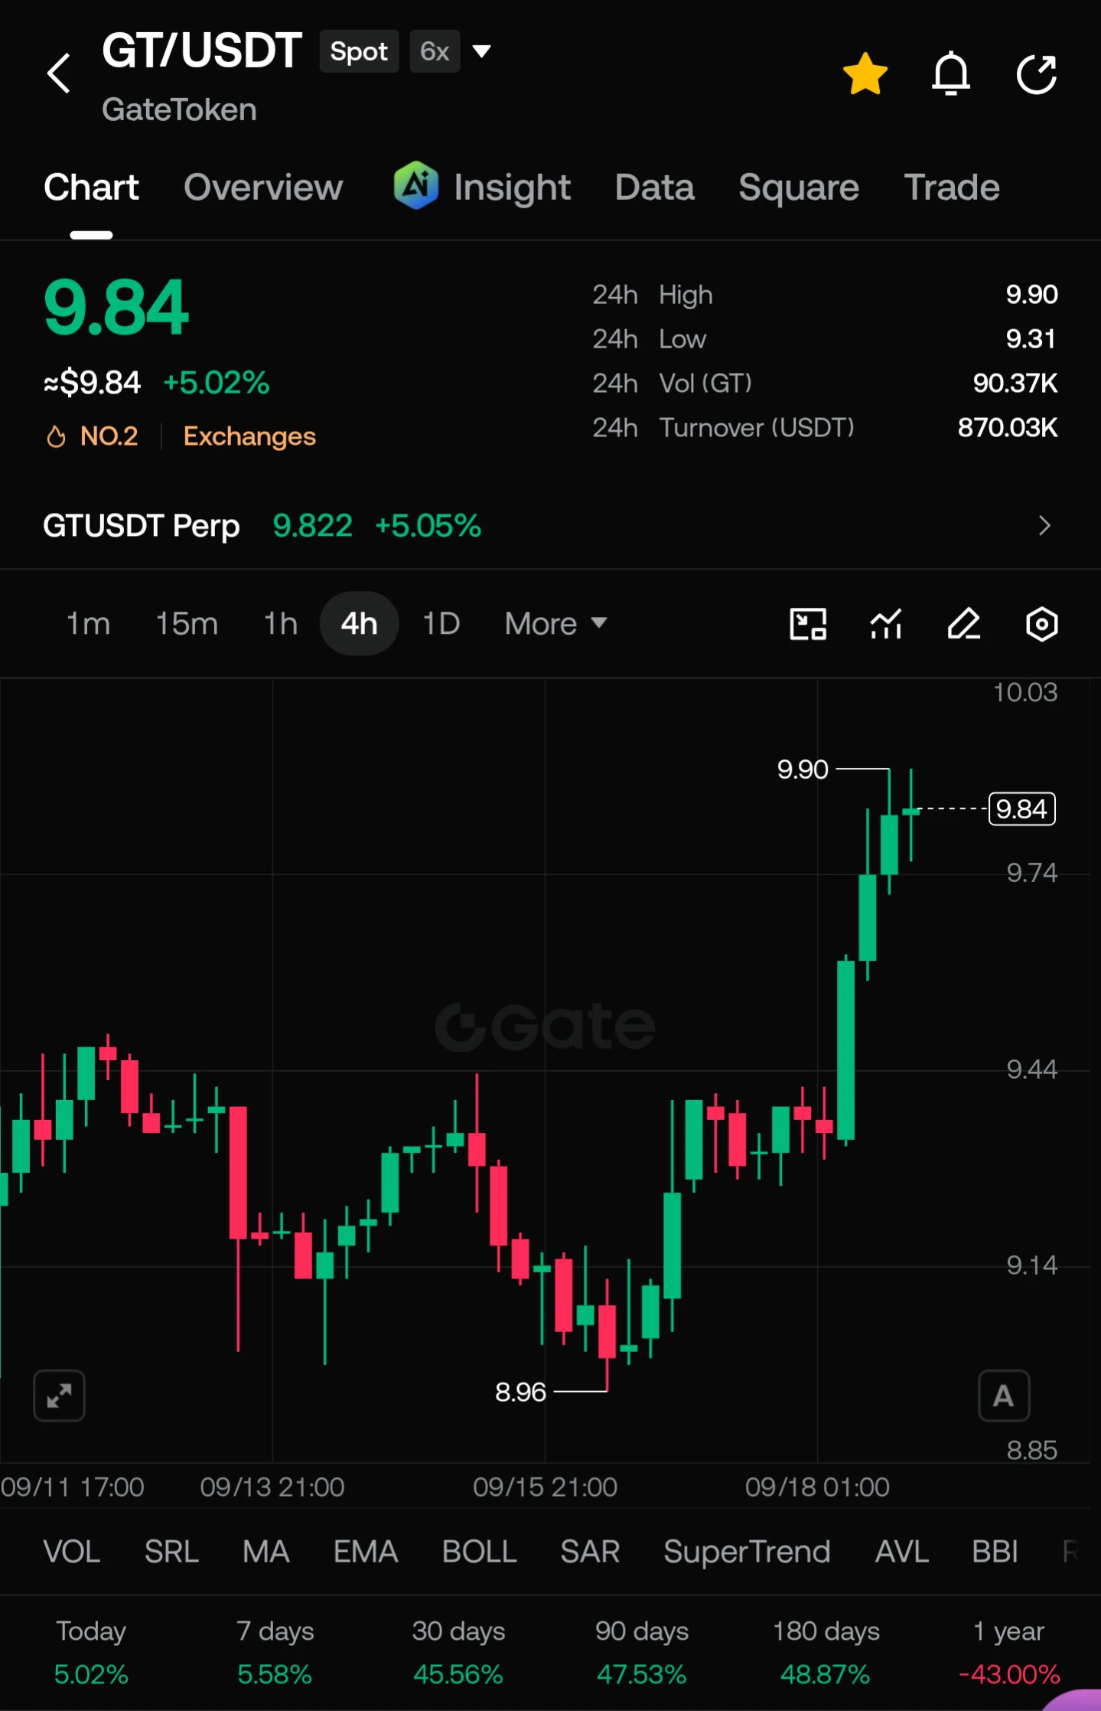The width and height of the screenshot is (1101, 1711).
Task: Toggle the AVL indicator
Action: (901, 1552)
